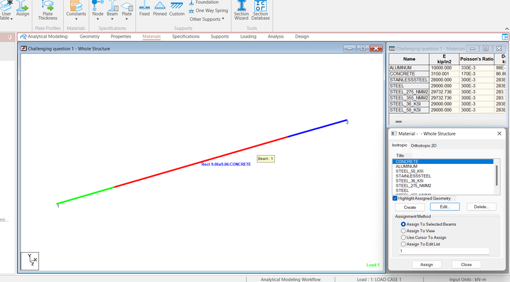Open the Plate Thickness tool
The width and height of the screenshot is (510, 282).
pyautogui.click(x=47, y=10)
